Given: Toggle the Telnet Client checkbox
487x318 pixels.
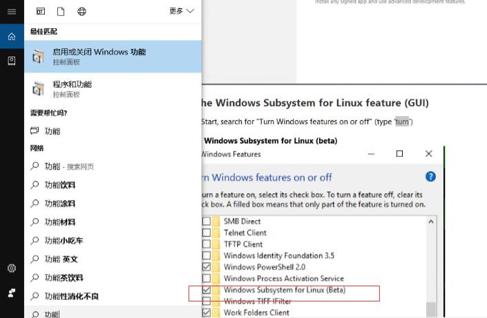Looking at the screenshot, I should pyautogui.click(x=207, y=232).
